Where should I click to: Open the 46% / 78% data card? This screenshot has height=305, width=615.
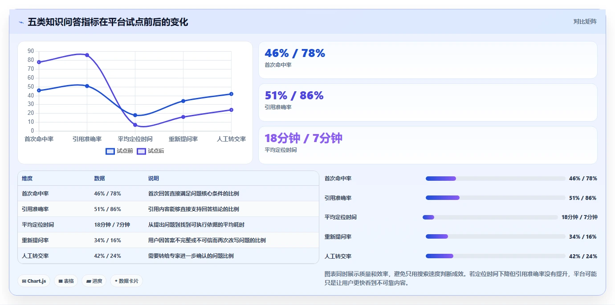pos(428,60)
